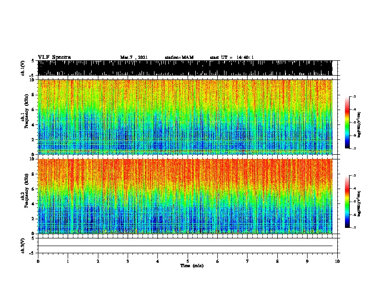Click the "ch.2 Frequency (kHz)" axis label

point(24,191)
